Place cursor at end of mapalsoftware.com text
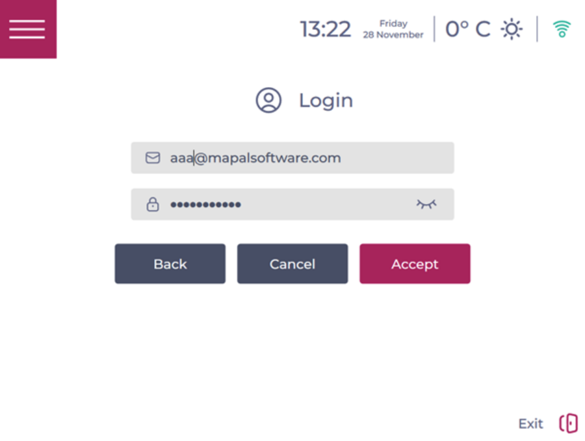 (341, 158)
